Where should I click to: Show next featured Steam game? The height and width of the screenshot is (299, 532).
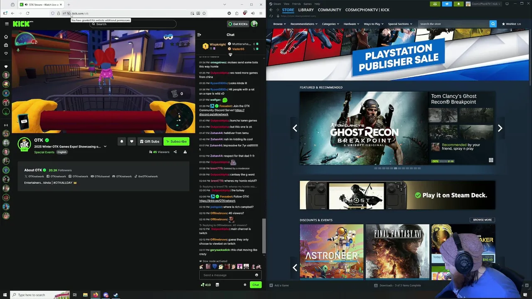500,128
